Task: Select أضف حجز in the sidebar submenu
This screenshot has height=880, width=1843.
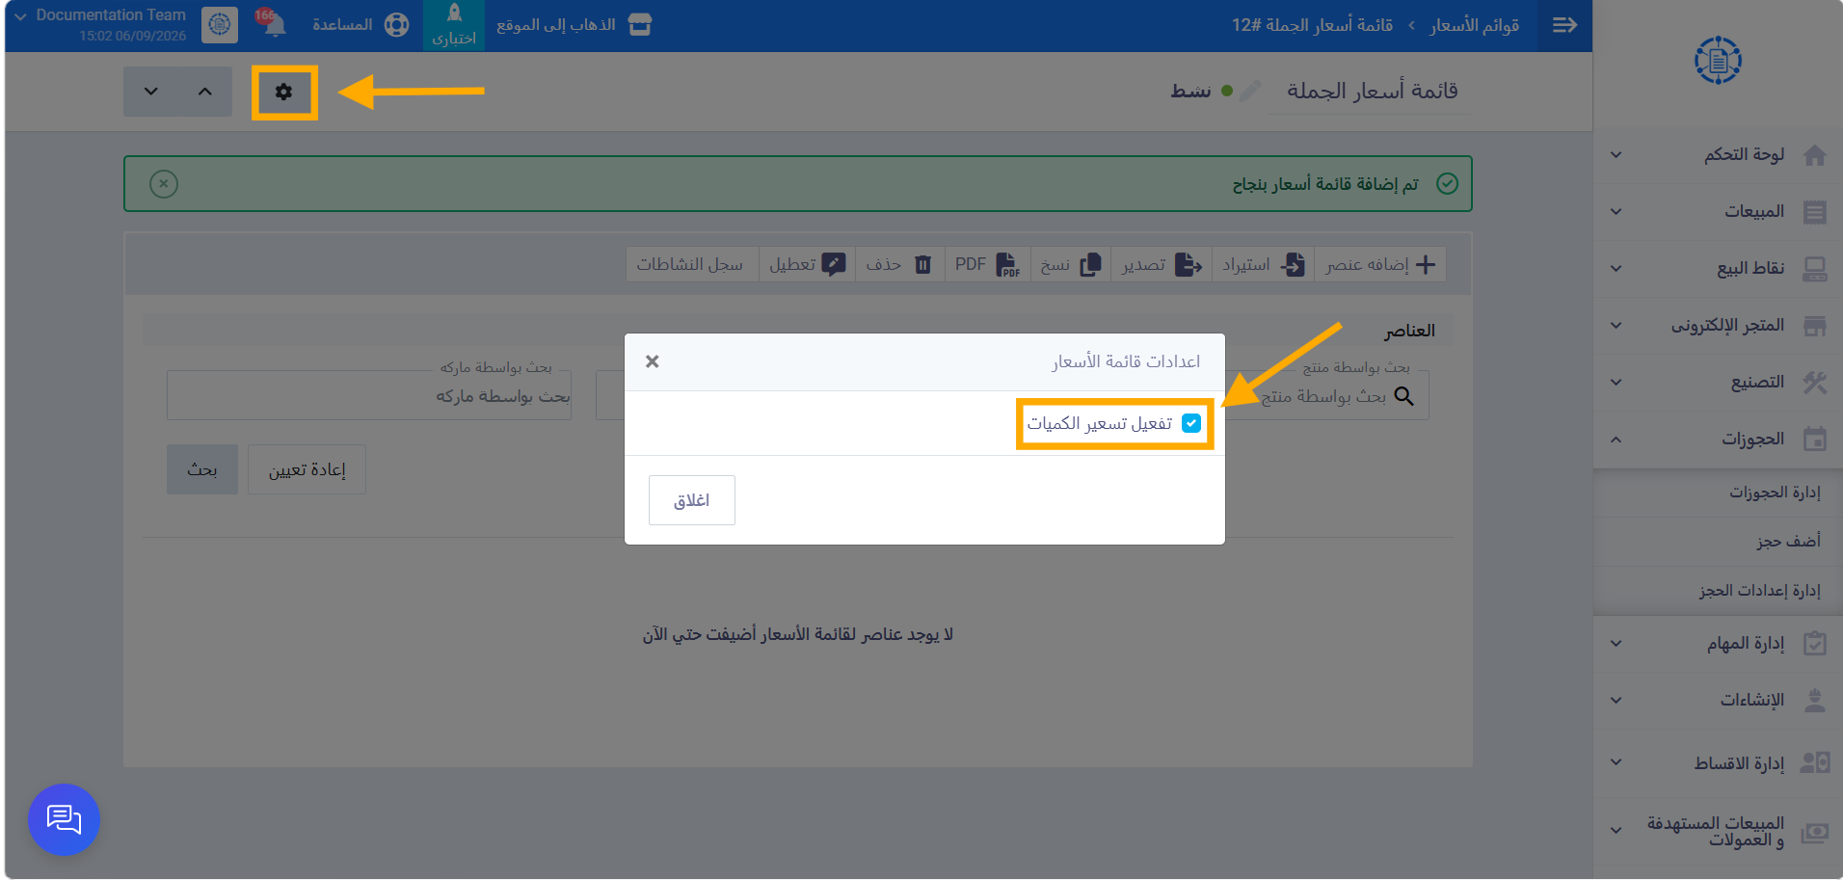Action: point(1788,542)
